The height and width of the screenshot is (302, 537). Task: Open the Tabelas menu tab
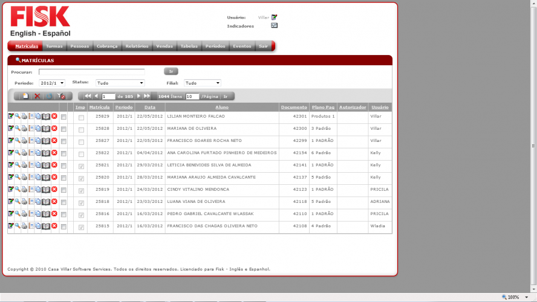click(189, 46)
